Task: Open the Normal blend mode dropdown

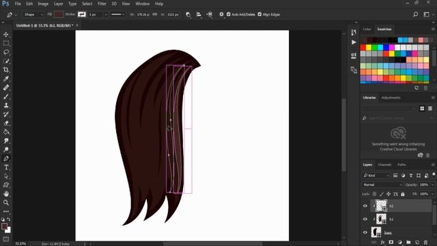Action: pyautogui.click(x=382, y=184)
